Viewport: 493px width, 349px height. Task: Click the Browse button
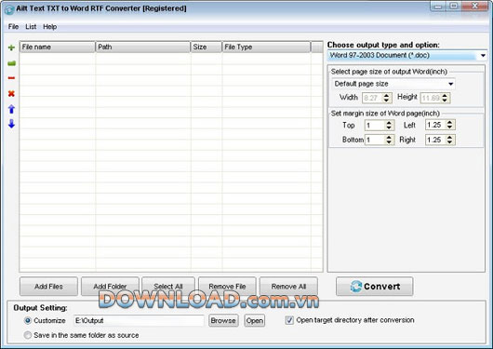223,321
